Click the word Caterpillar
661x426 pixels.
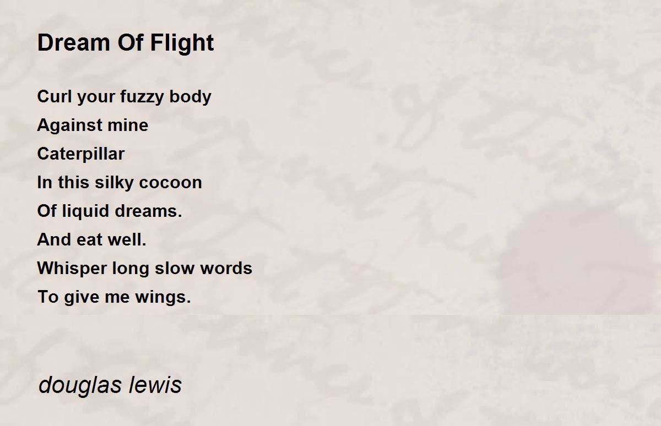coord(81,154)
